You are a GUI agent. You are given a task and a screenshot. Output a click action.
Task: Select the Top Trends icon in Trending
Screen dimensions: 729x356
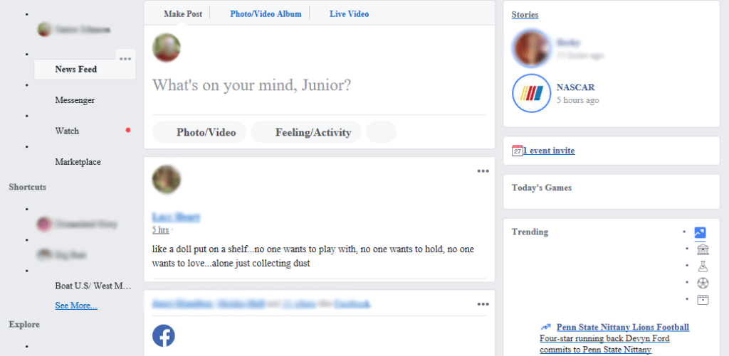[x=699, y=232]
